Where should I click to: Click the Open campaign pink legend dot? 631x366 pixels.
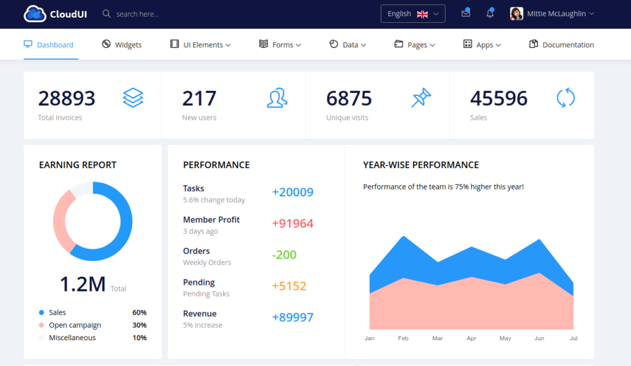41,325
